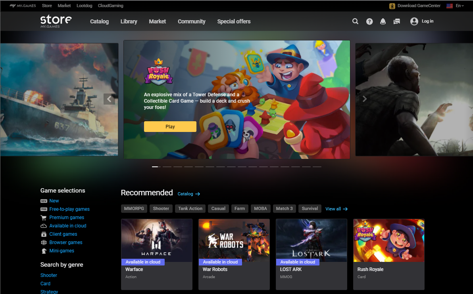This screenshot has width=473, height=294.
Task: Click the shopping cart icon for Premium games
Action: pyautogui.click(x=44, y=218)
